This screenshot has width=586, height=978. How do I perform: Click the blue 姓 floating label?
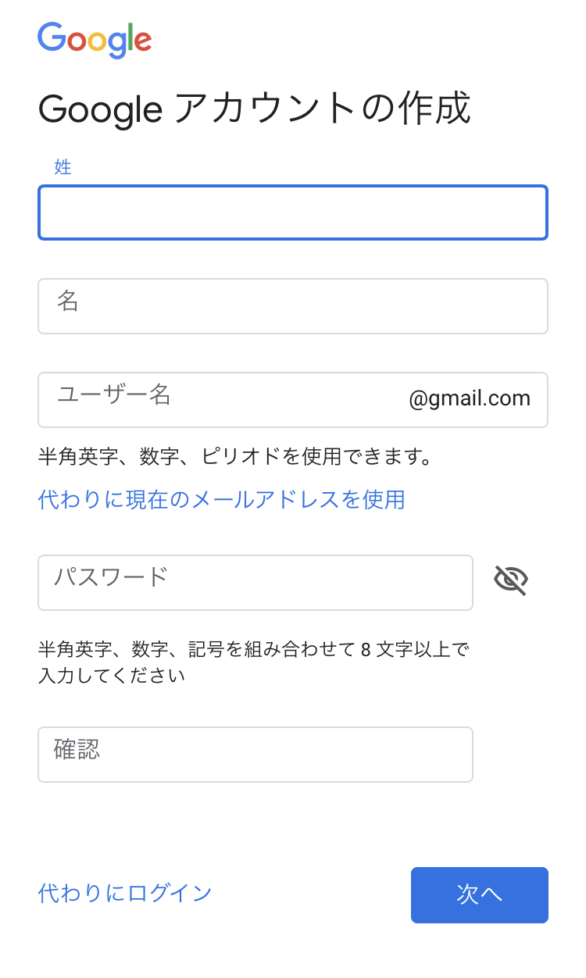[x=63, y=166]
